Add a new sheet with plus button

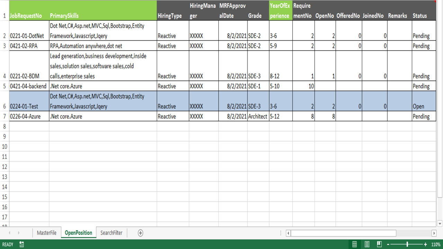140,233
